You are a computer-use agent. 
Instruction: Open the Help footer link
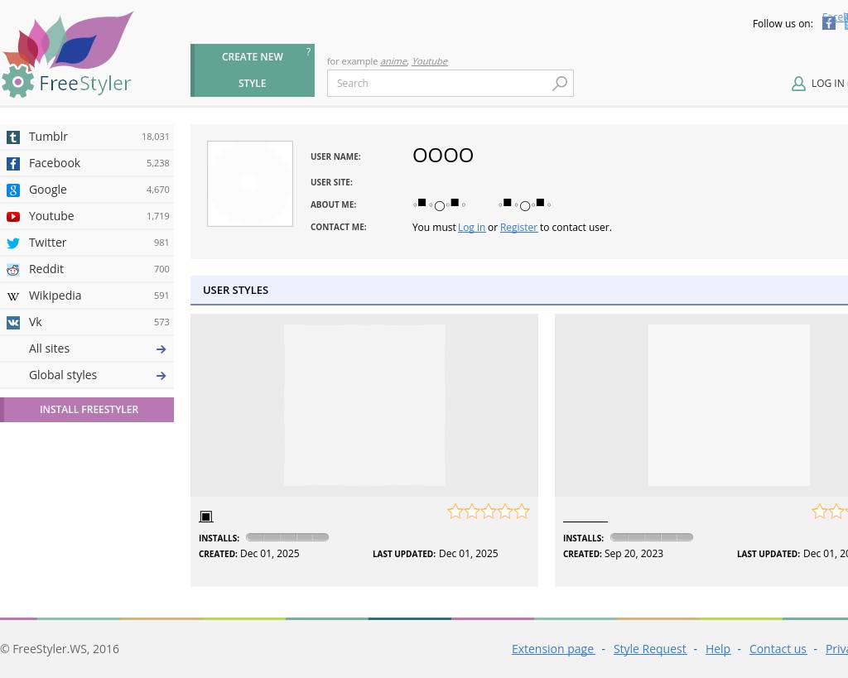tap(717, 649)
